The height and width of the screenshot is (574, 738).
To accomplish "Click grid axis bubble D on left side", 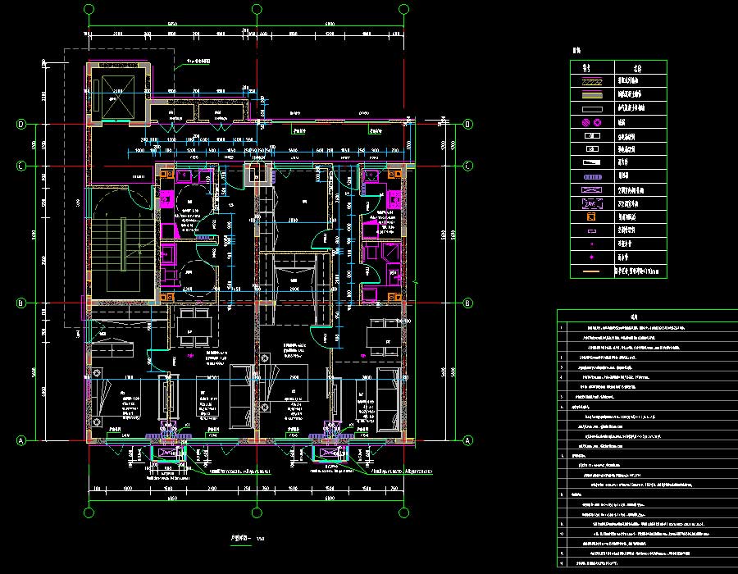I will point(22,125).
